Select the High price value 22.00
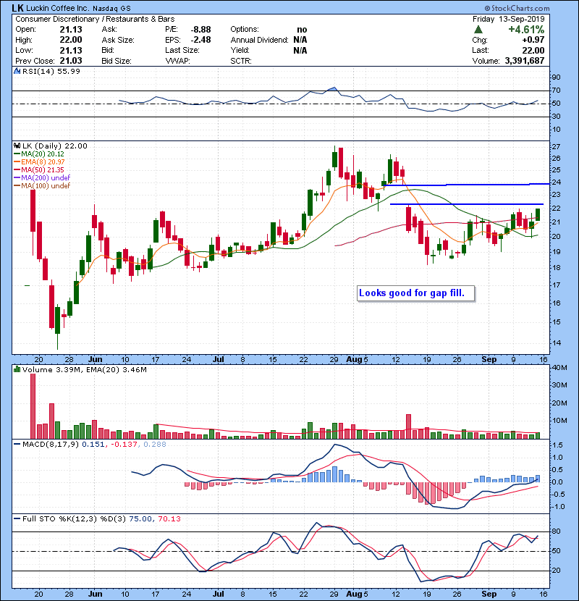579x601 pixels. (70, 40)
